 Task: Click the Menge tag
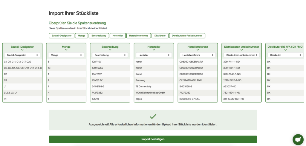tap(81, 36)
